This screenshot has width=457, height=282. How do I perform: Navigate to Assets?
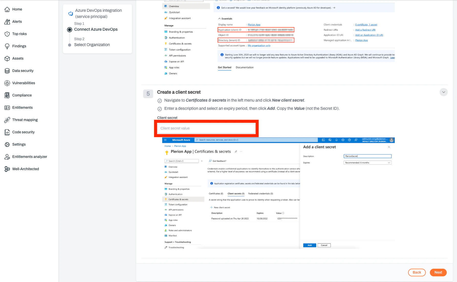tap(18, 58)
